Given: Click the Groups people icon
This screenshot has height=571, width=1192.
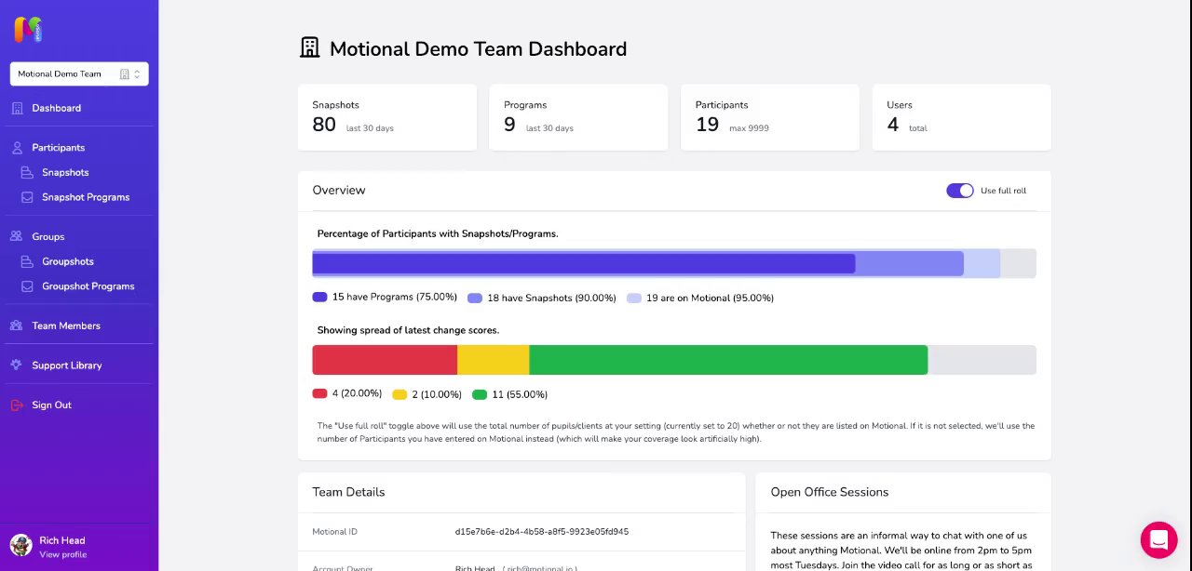Looking at the screenshot, I should (x=17, y=237).
